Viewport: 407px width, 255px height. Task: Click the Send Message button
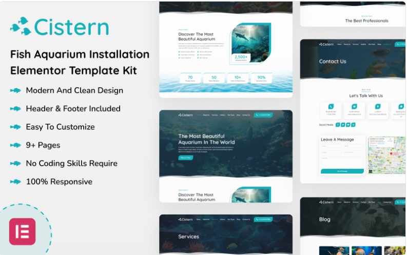[x=342, y=171]
